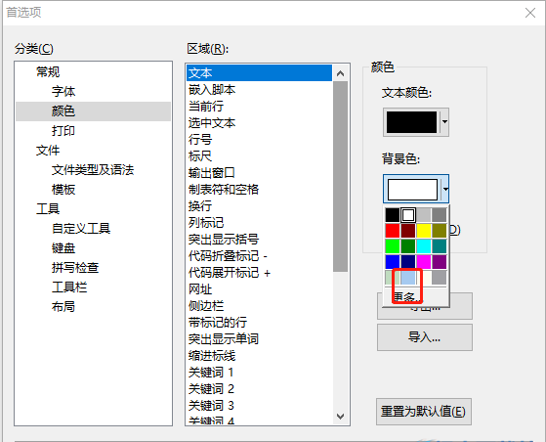Select 嵌入脚本 in the region list
Viewport: 546px width, 442px height.
259,90
